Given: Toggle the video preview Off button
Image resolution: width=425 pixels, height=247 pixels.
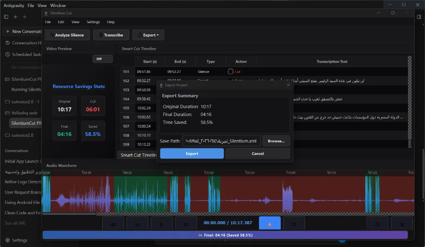Looking at the screenshot, I should (x=103, y=59).
